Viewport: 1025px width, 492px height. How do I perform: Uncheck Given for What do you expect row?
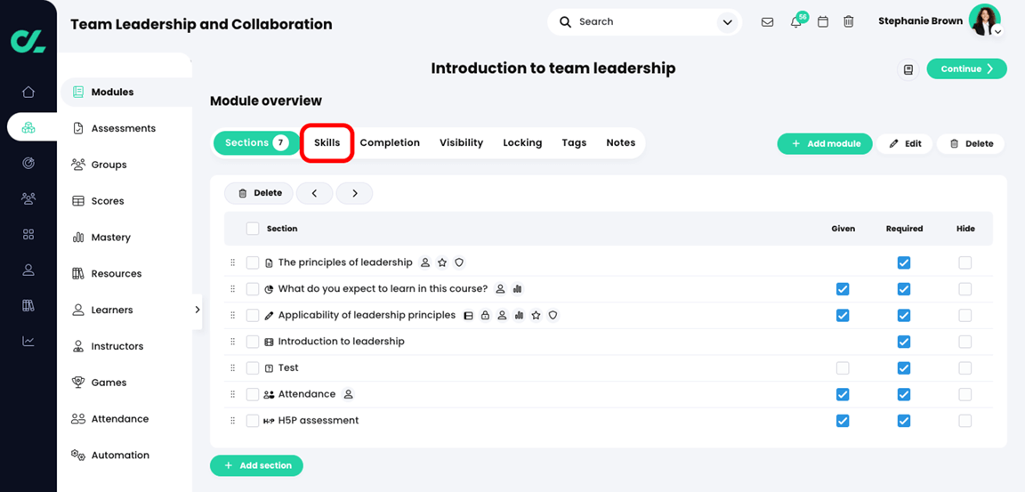tap(843, 289)
